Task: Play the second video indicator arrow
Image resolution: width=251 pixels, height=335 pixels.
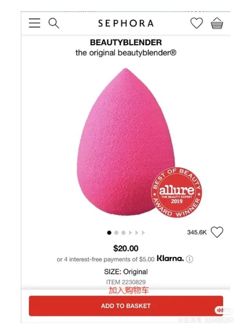Action: pos(137,232)
